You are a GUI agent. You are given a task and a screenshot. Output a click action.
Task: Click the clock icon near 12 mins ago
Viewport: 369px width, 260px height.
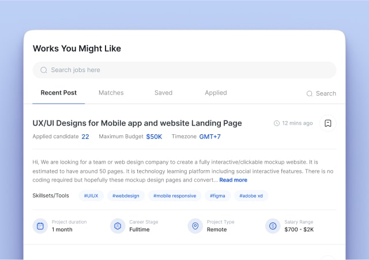pos(277,123)
